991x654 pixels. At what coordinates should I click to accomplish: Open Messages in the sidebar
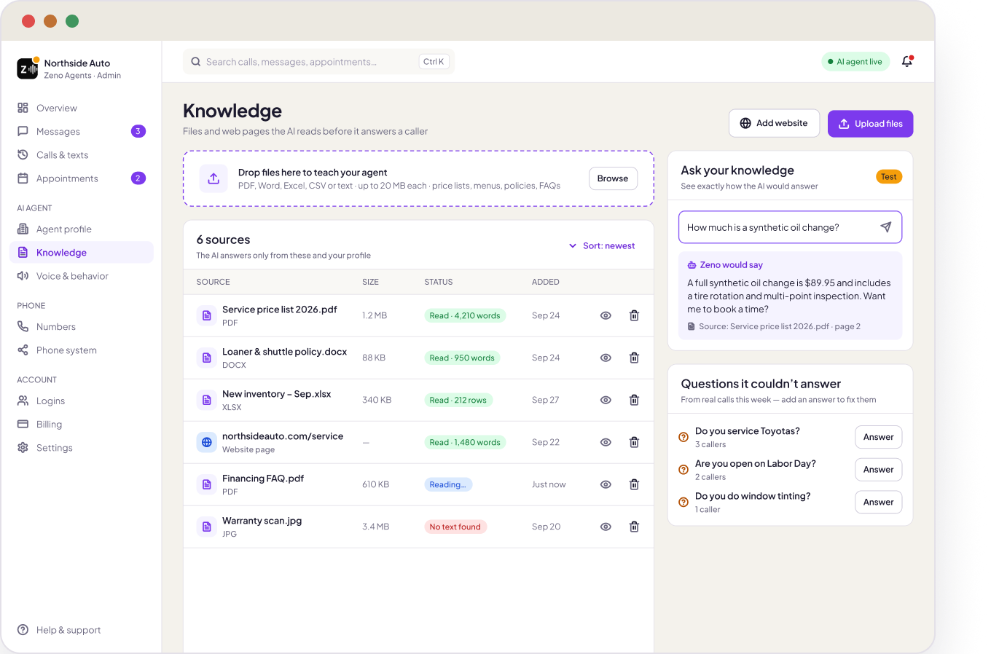[82, 132]
